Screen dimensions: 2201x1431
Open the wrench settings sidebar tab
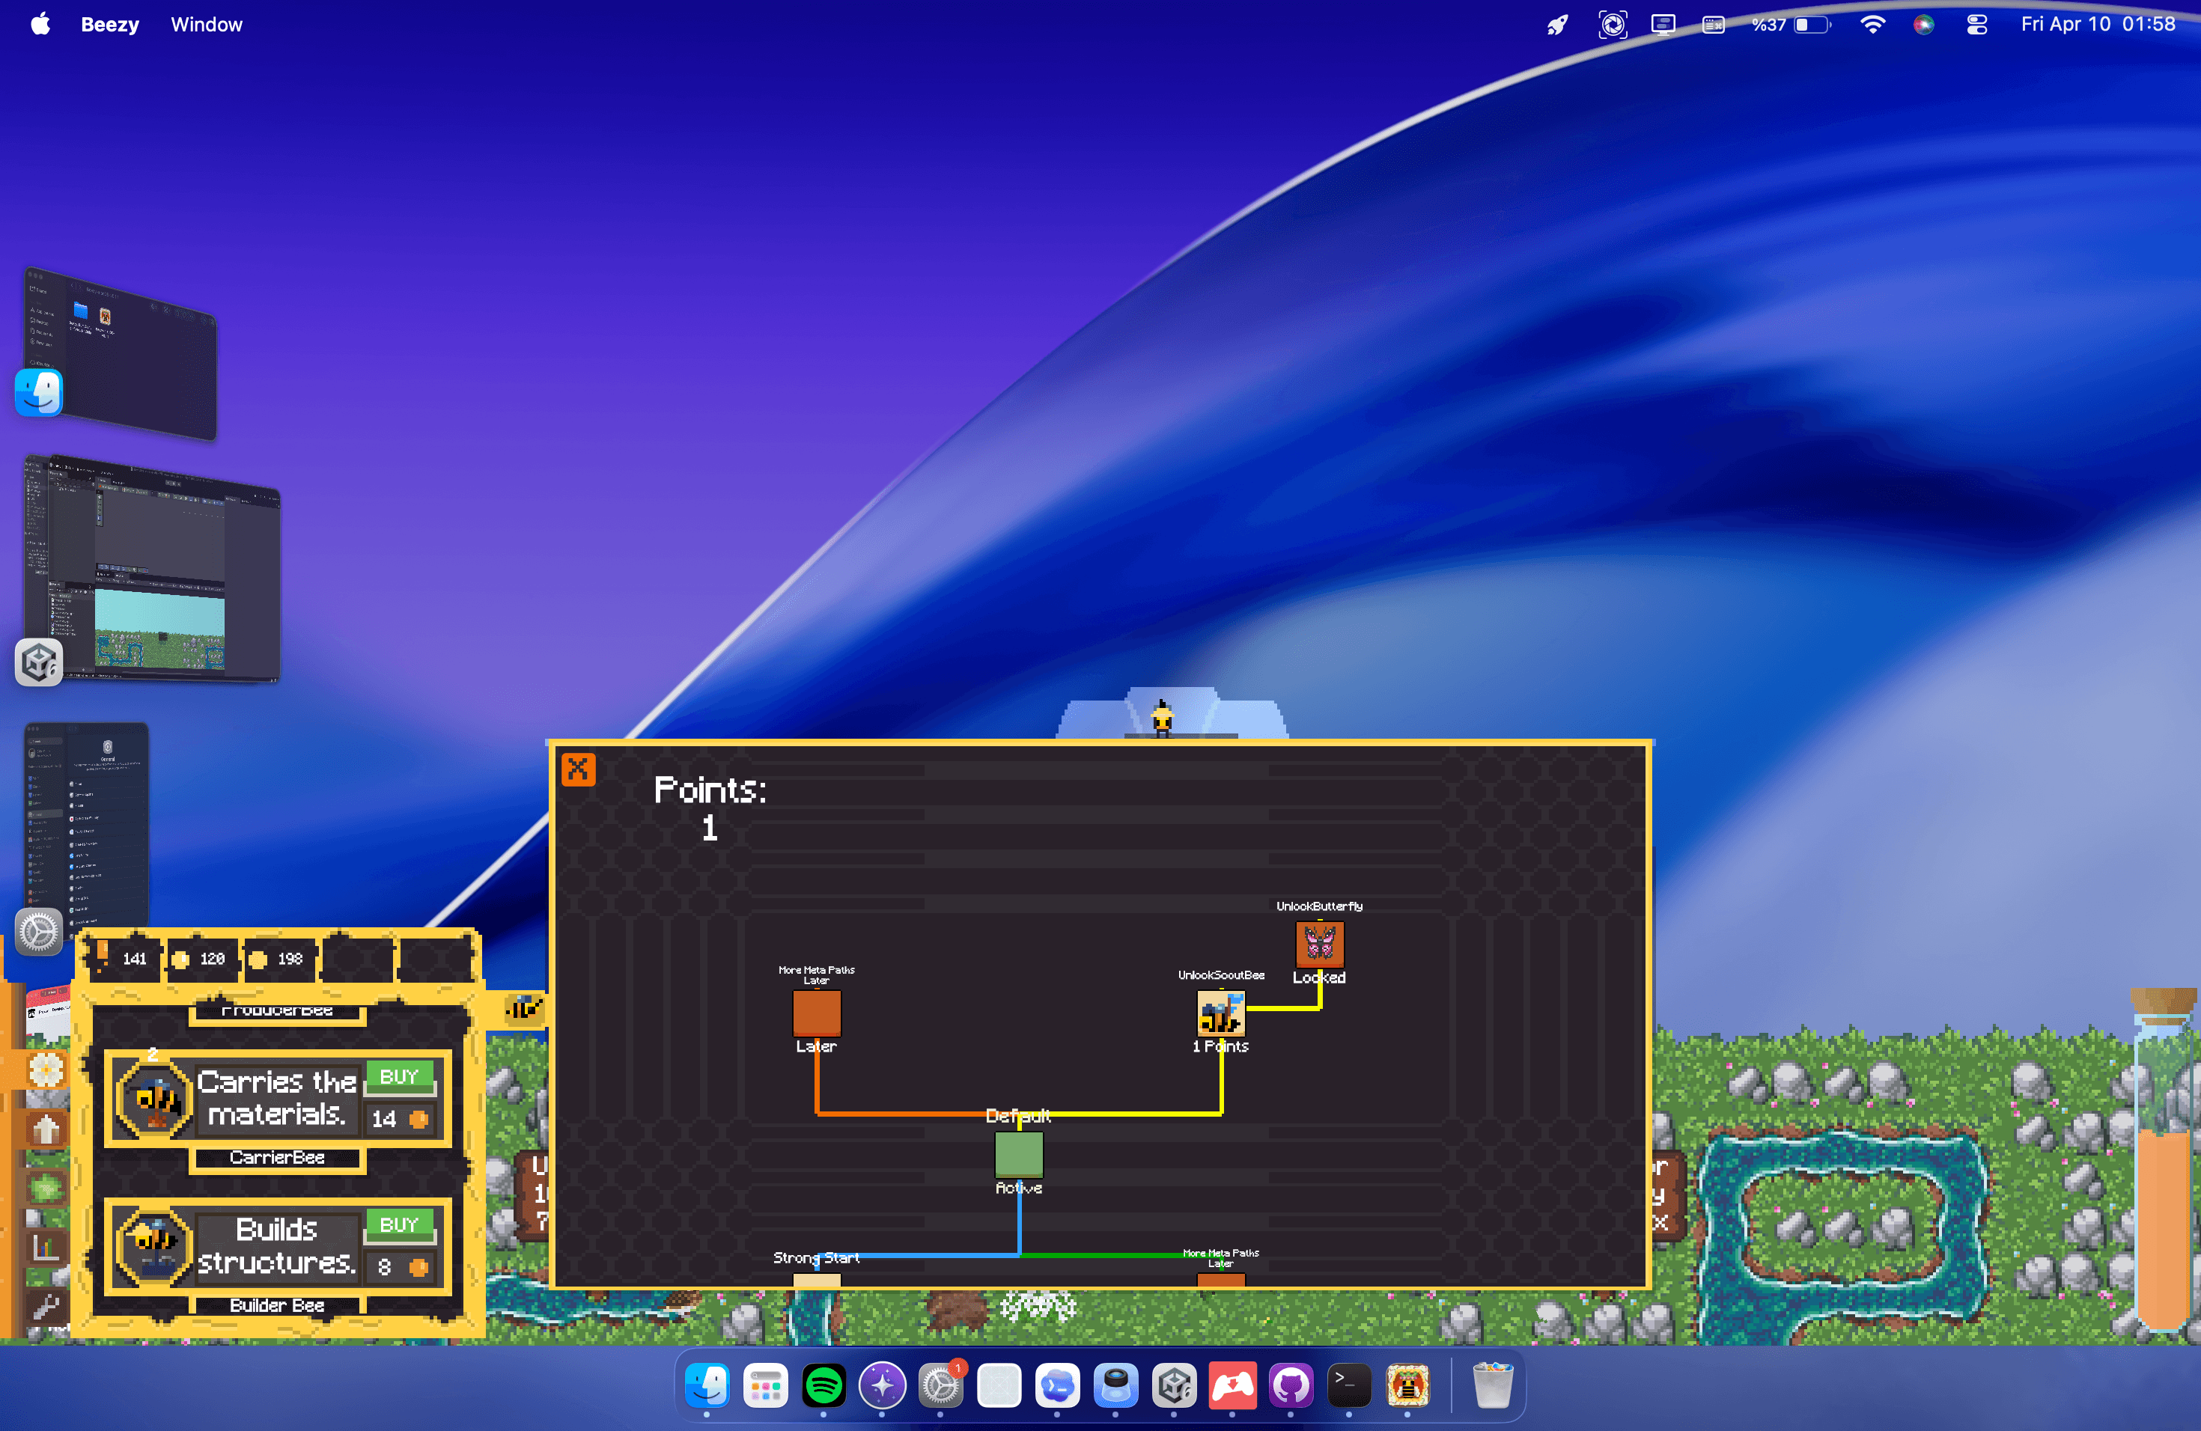[46, 1306]
